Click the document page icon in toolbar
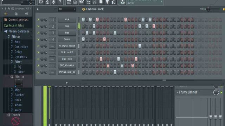Screen dimensions: 225x126 (101, 2)
